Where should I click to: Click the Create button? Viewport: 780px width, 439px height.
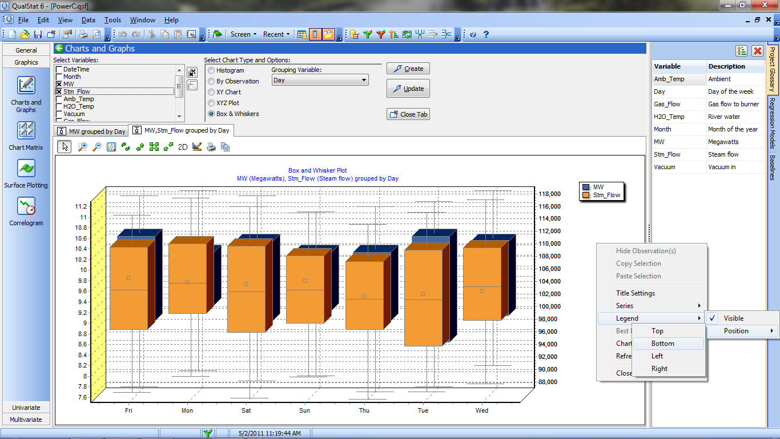pyautogui.click(x=408, y=69)
